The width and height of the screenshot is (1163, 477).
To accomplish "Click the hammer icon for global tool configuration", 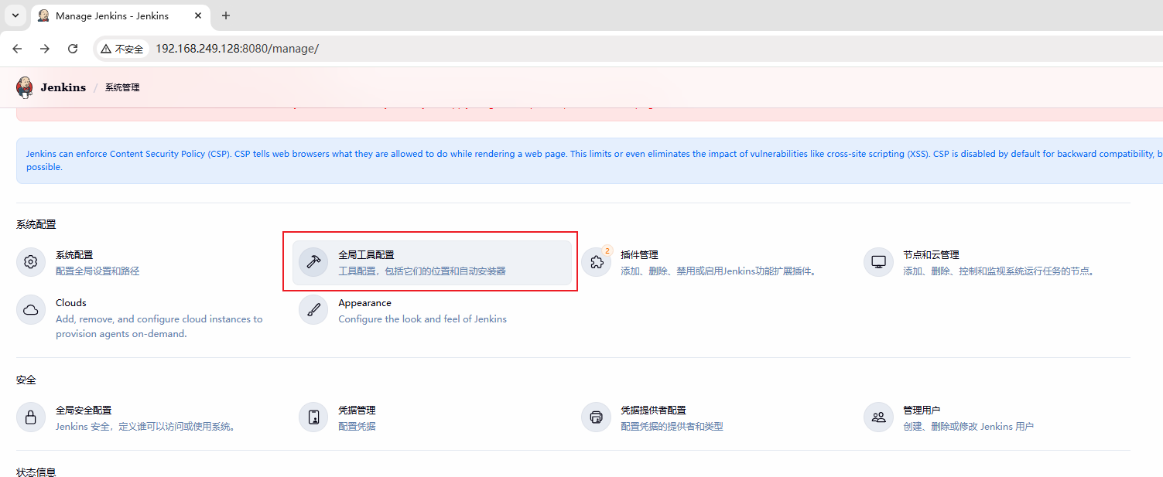I will tap(313, 262).
